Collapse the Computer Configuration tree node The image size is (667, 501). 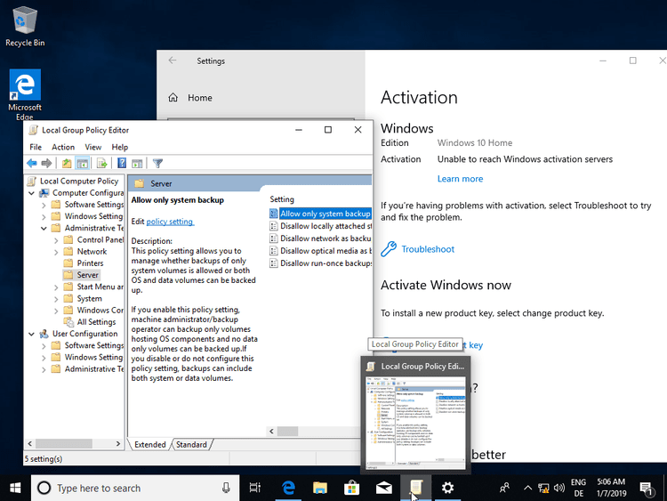[x=33, y=193]
